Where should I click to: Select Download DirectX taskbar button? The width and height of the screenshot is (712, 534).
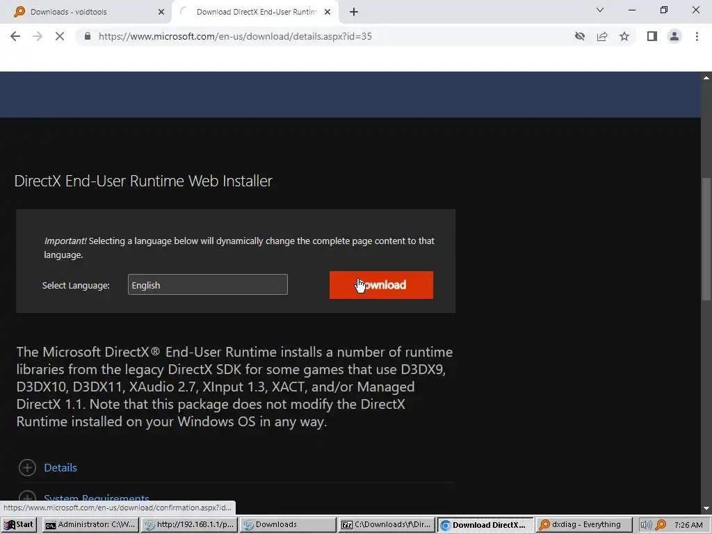click(485, 524)
